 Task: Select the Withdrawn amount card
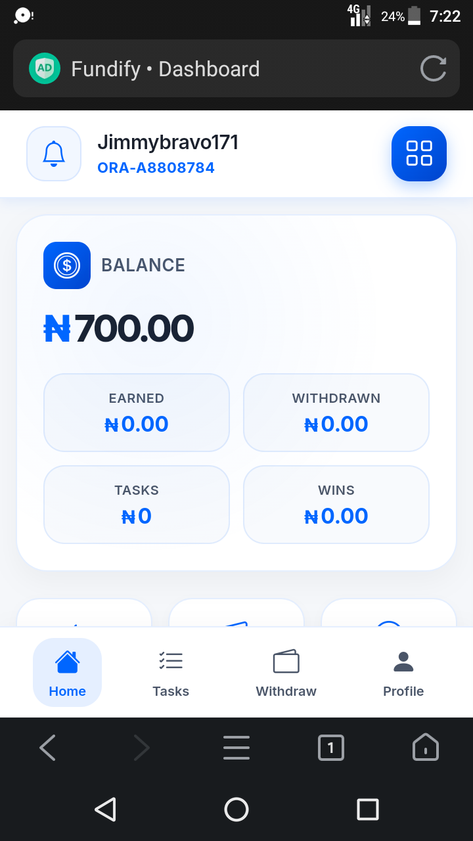[x=336, y=413]
